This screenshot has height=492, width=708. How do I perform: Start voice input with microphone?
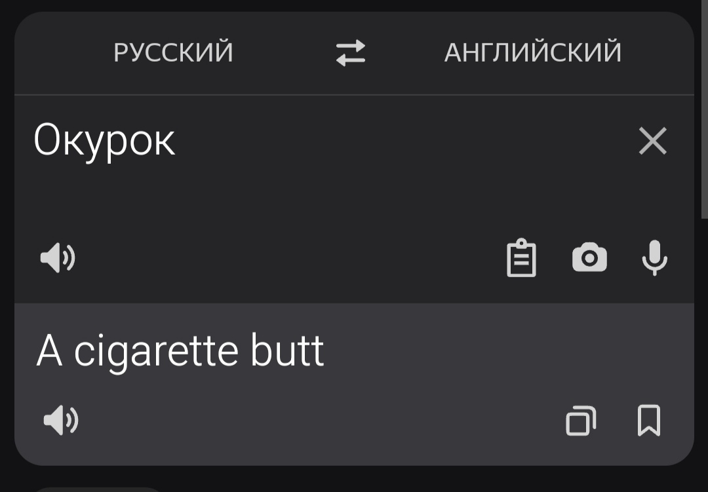pyautogui.click(x=654, y=257)
